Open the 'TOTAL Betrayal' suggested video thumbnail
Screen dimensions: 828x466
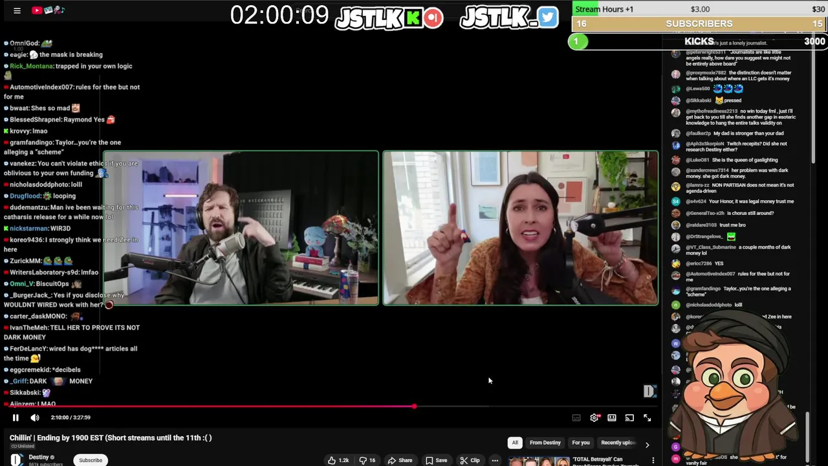[538, 461]
